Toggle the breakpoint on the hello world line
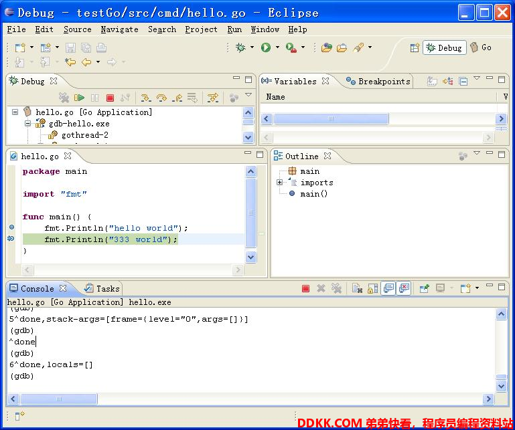Screen dimensions: 515x430 click(12, 227)
